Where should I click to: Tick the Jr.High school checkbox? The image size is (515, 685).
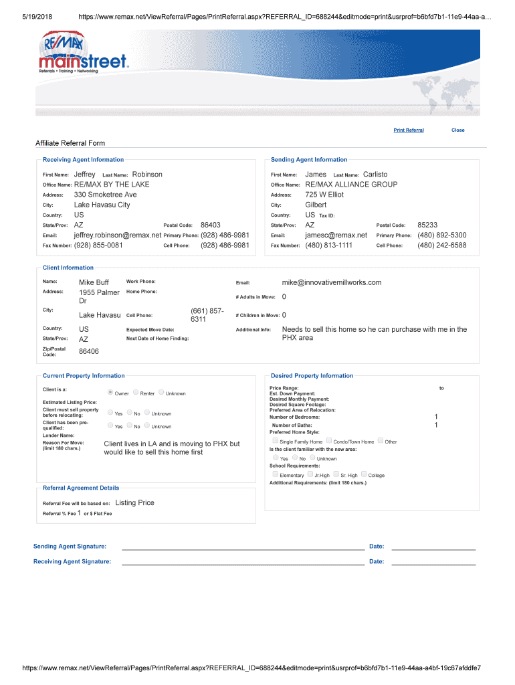tap(310, 474)
